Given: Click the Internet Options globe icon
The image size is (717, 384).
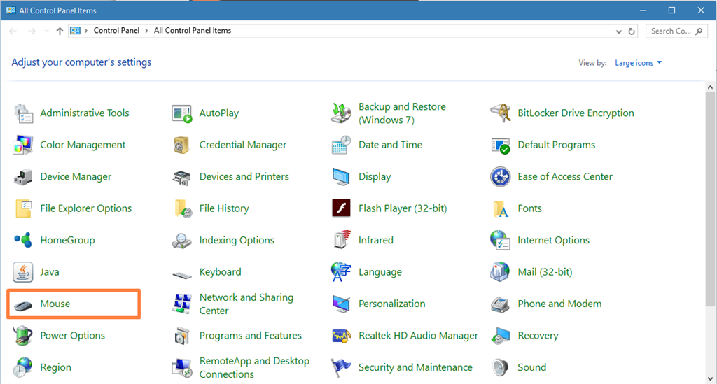Looking at the screenshot, I should point(500,240).
